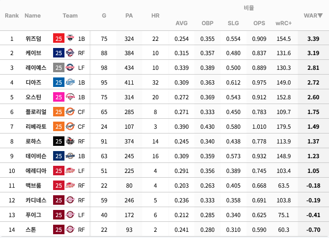Click the Landers team logo for 에레디아

coord(70,171)
